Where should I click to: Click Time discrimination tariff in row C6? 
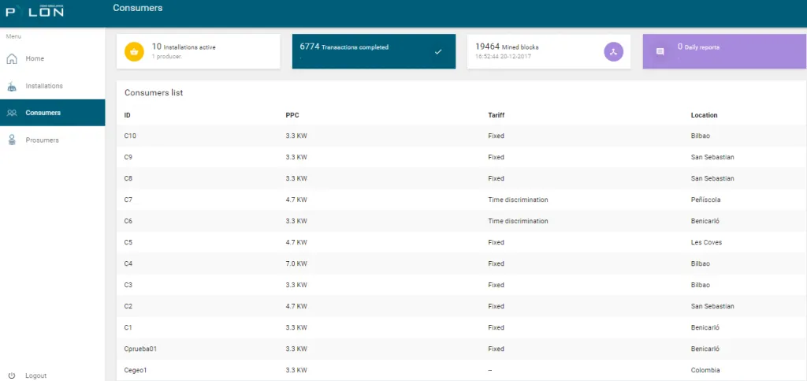point(518,221)
